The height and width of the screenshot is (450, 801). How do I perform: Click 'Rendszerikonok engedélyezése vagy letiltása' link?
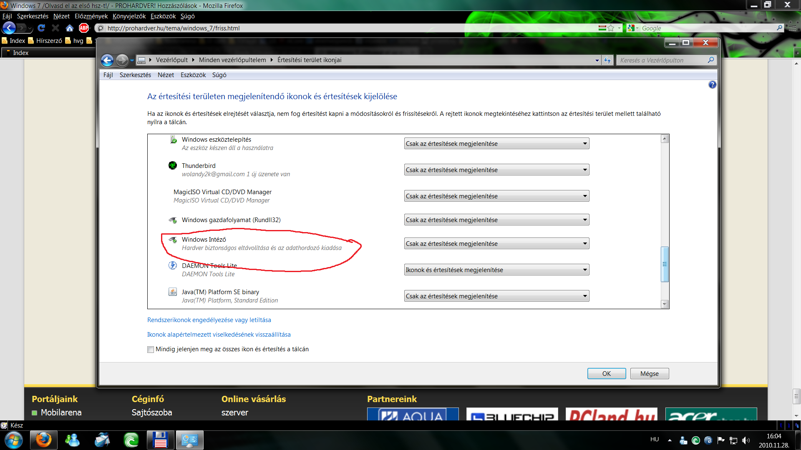coord(209,320)
